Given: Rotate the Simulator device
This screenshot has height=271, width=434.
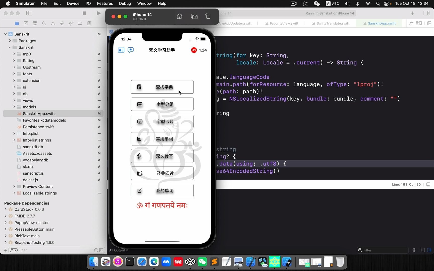Looking at the screenshot, I should [208, 16].
